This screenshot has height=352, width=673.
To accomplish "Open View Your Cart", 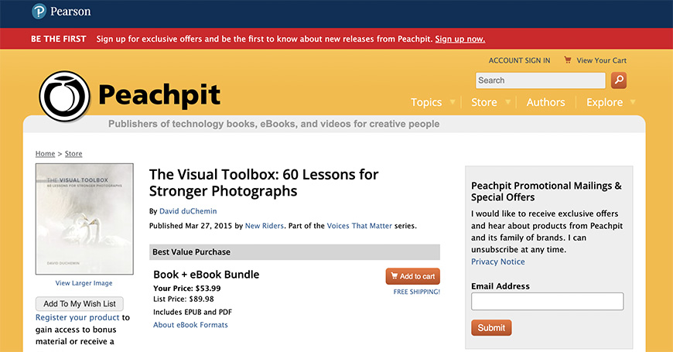I will tap(601, 60).
